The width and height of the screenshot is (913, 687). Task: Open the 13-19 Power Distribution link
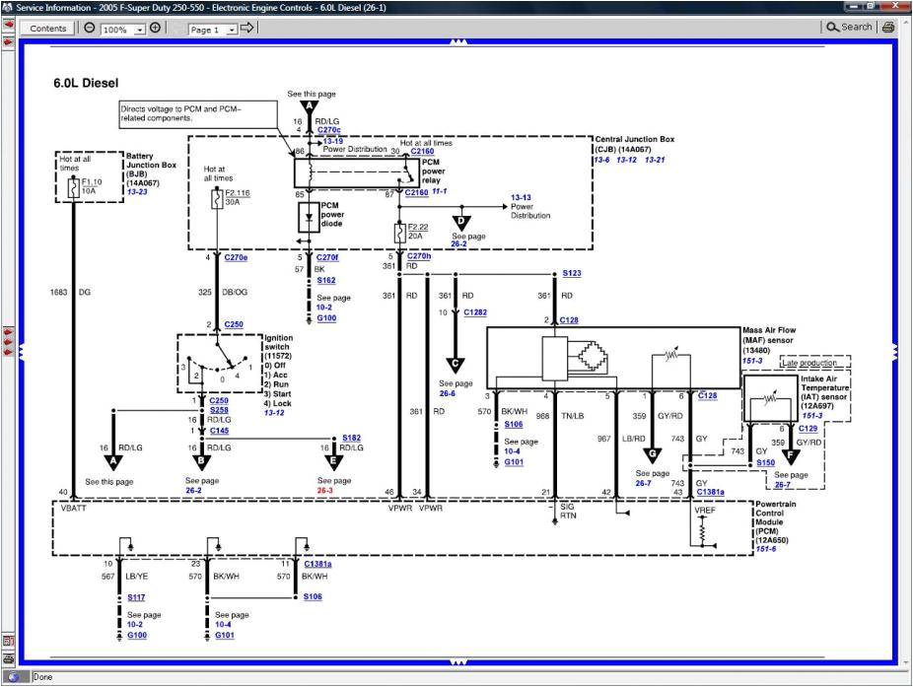[x=333, y=141]
